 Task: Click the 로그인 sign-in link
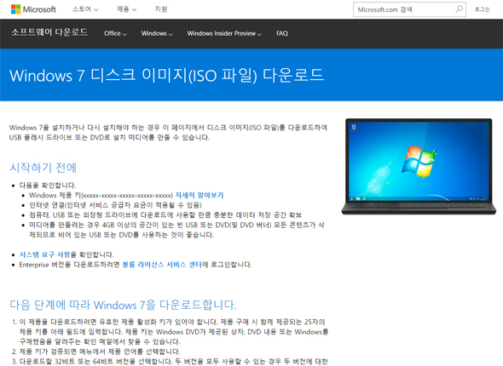point(482,9)
